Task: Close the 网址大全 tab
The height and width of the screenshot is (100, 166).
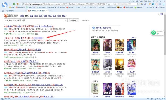Action: click(25, 11)
